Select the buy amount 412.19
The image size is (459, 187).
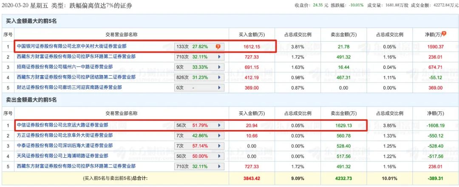coord(252,77)
